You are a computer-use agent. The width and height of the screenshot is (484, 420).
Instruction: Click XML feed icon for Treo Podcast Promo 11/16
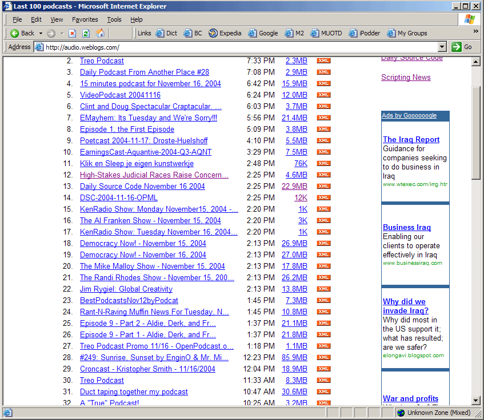[323, 346]
